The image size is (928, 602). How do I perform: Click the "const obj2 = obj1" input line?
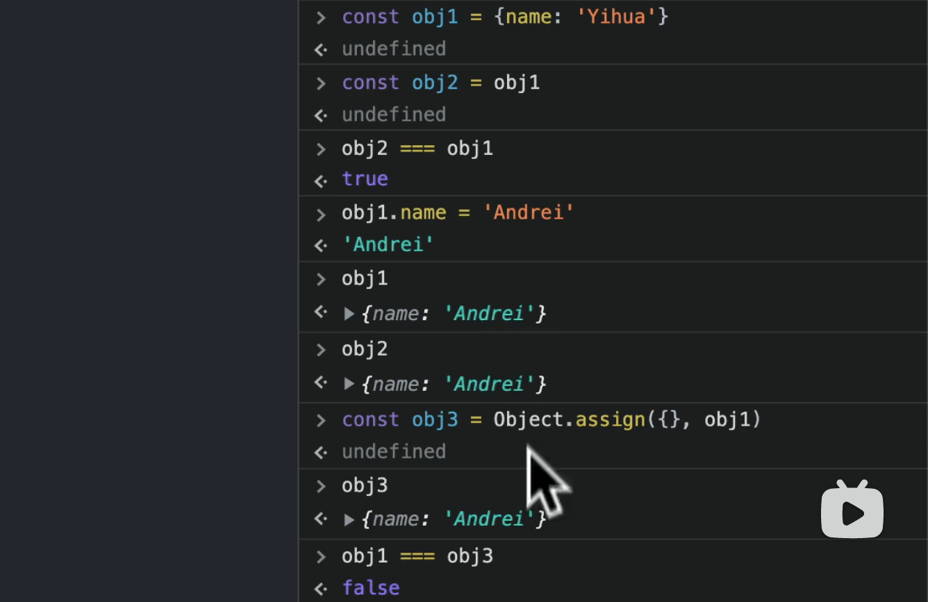(x=440, y=83)
